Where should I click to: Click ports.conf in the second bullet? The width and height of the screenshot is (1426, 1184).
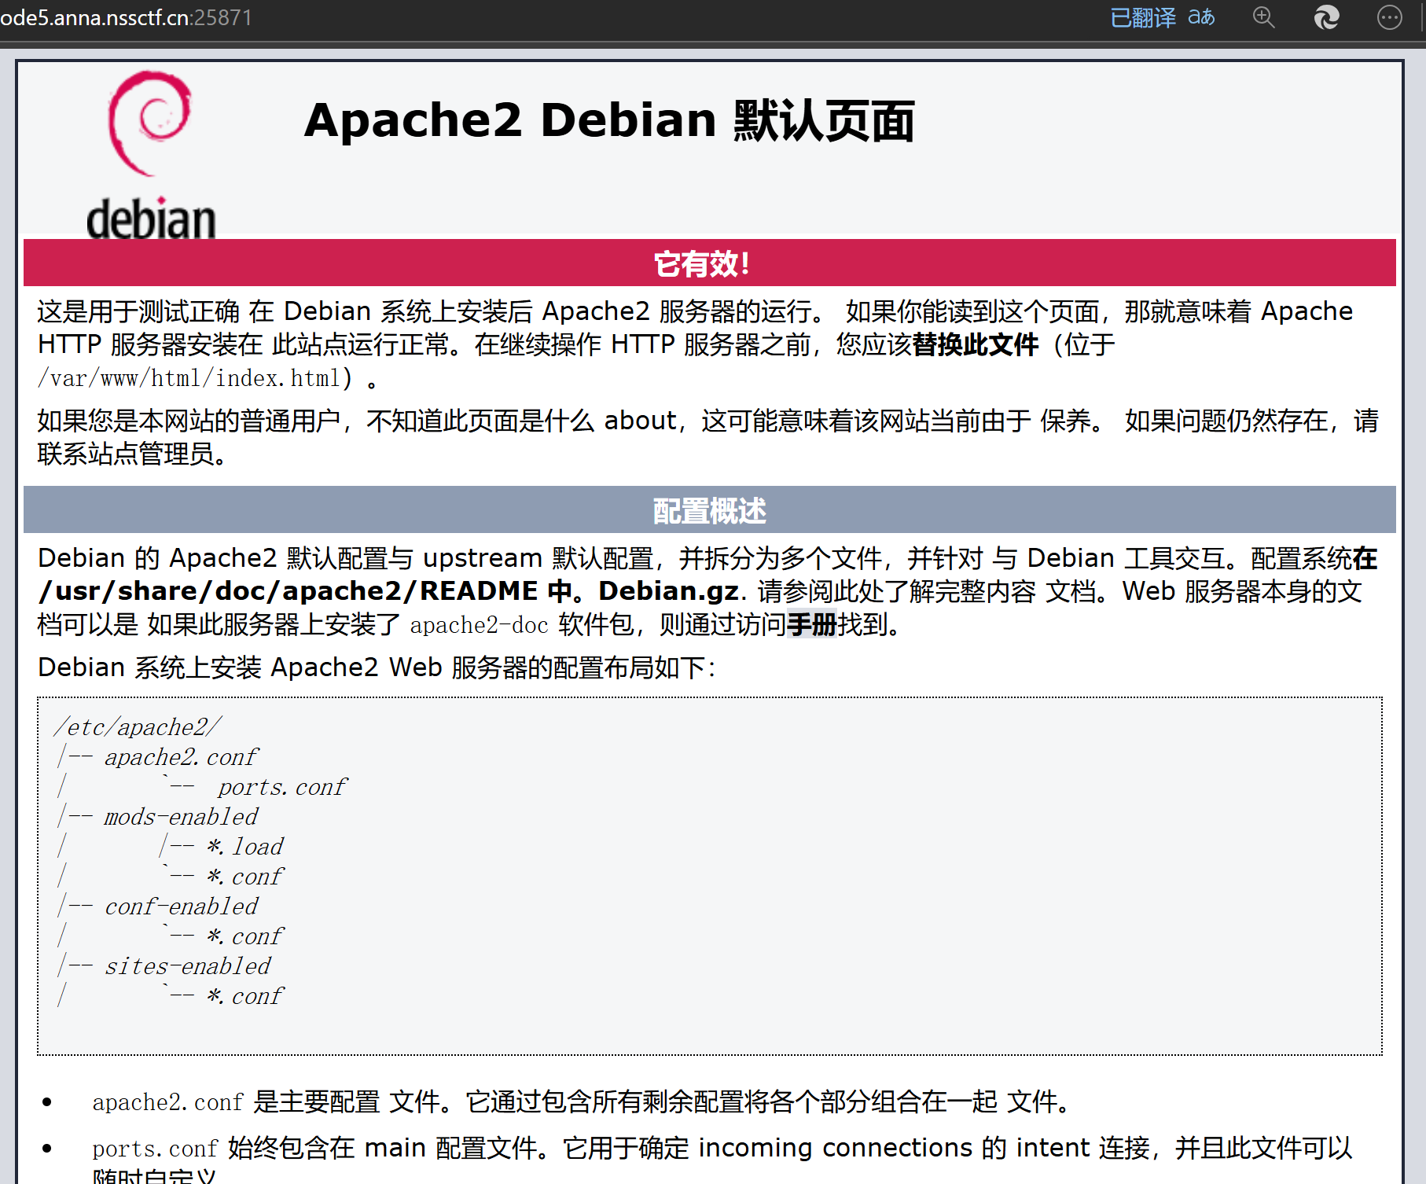coord(155,1149)
